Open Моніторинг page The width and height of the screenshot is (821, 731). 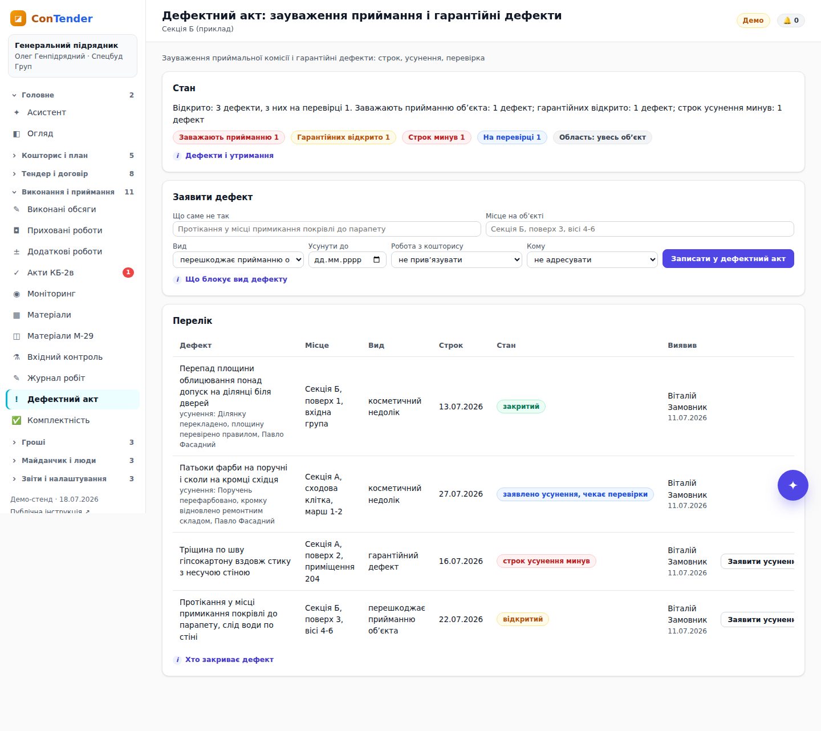pos(72,294)
